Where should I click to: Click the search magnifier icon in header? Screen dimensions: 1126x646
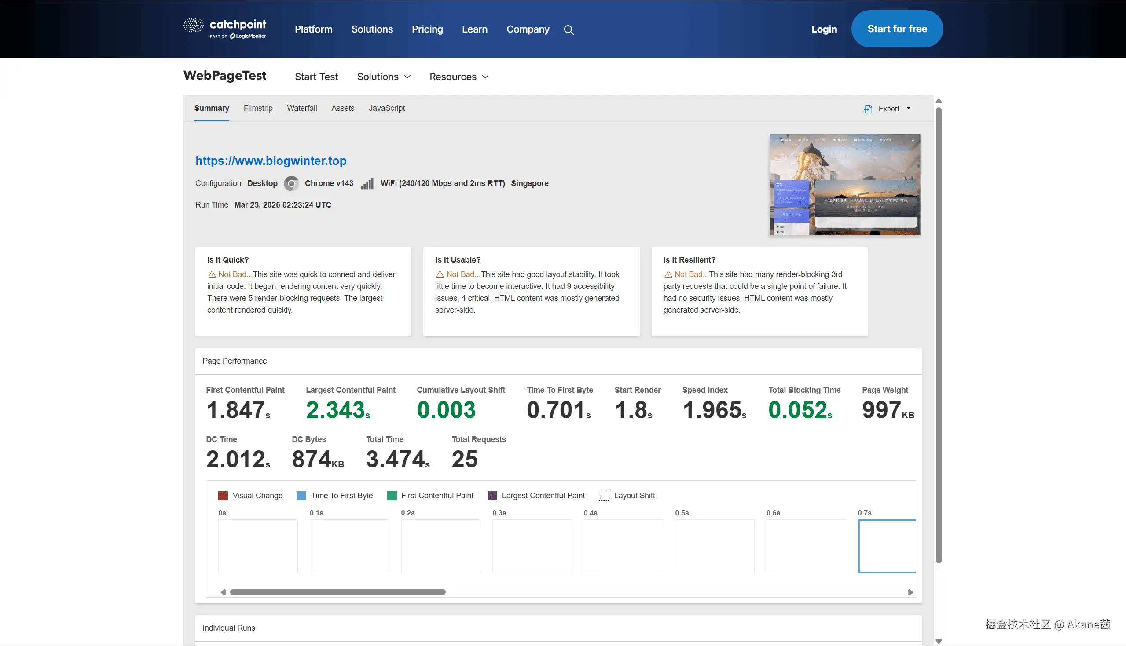pyautogui.click(x=569, y=30)
